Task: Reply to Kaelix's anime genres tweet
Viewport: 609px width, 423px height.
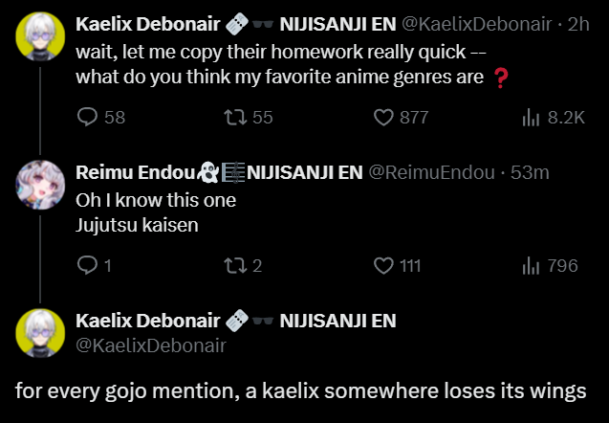Action: coord(87,117)
